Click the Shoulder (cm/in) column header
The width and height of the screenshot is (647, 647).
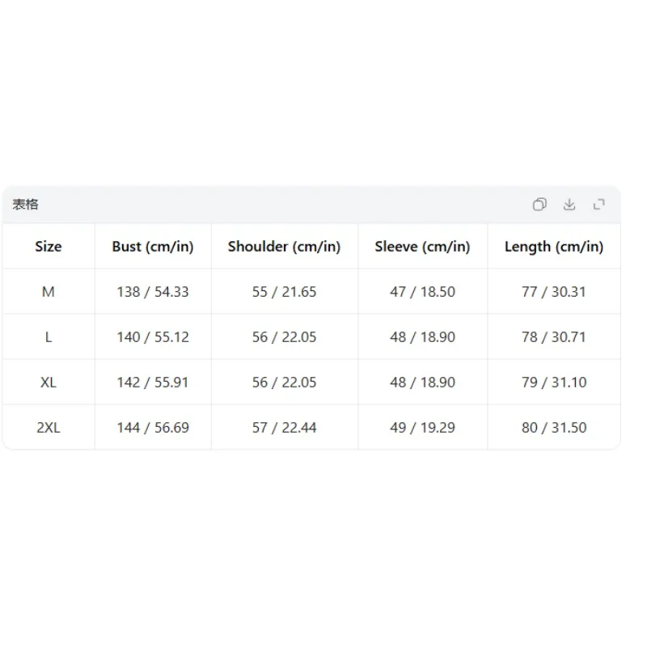tap(285, 247)
